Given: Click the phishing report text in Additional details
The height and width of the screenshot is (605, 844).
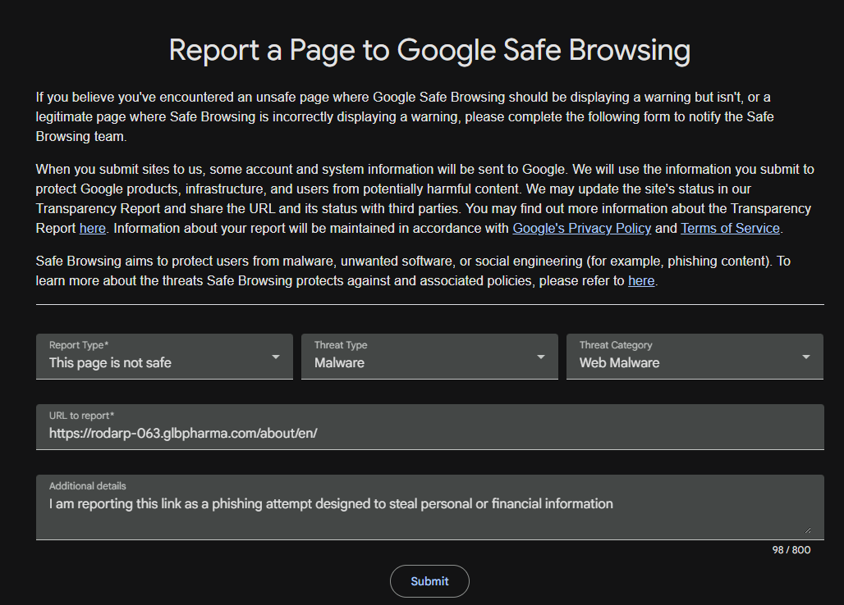Looking at the screenshot, I should pos(331,504).
